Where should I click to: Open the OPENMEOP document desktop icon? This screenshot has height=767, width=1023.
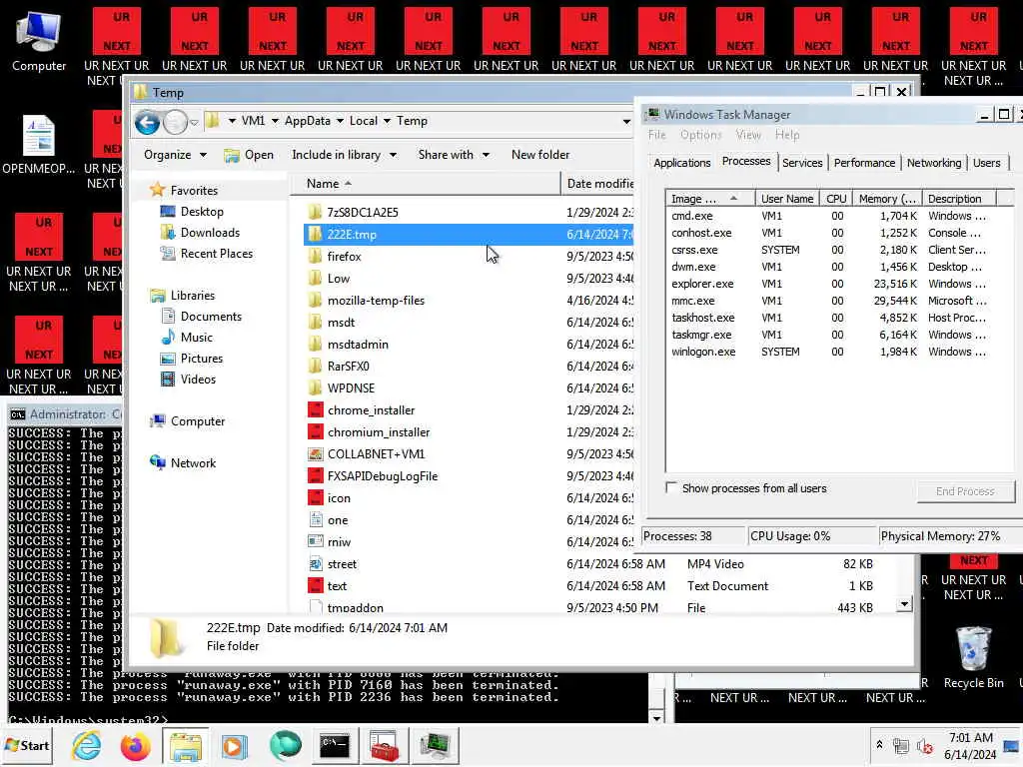(39, 144)
